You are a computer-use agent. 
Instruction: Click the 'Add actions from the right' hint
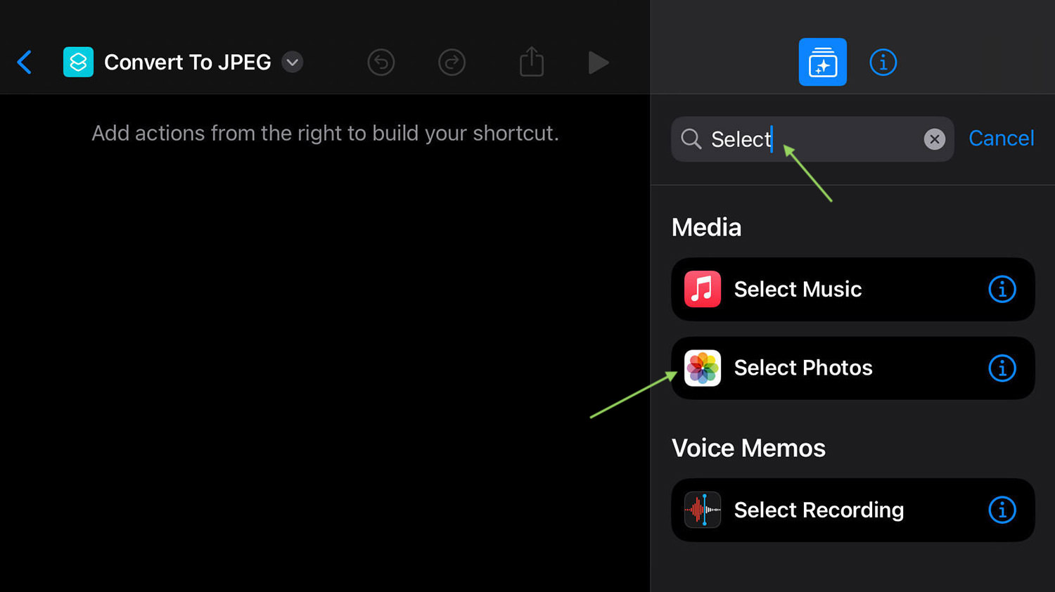(x=325, y=133)
